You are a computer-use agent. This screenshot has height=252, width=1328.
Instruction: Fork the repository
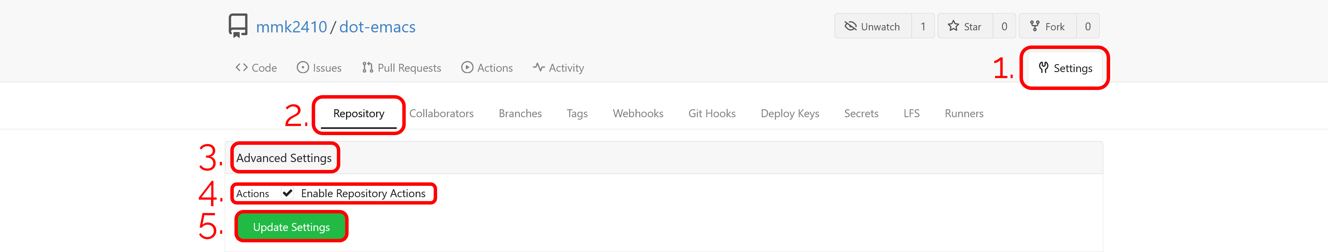coord(1048,26)
